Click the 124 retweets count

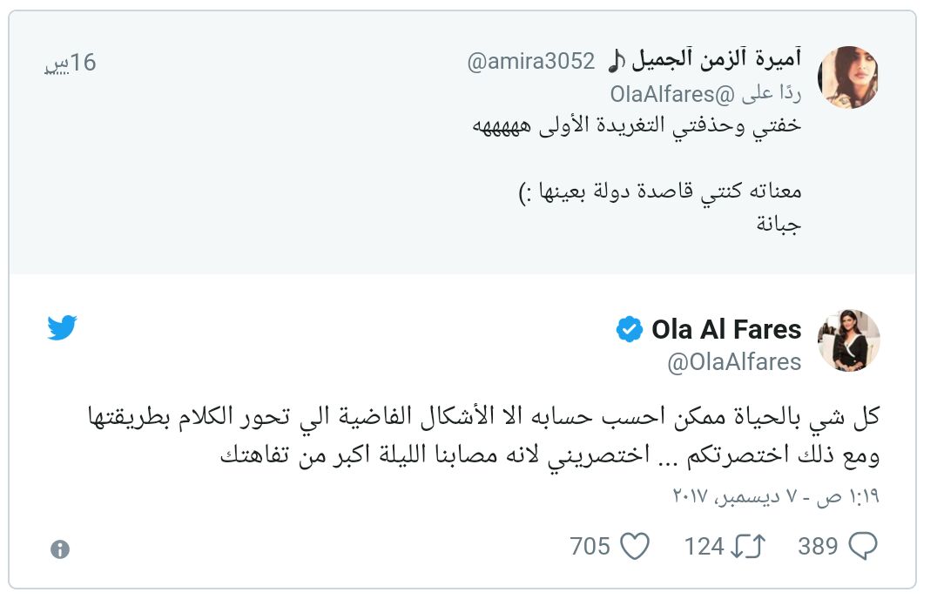tap(704, 546)
